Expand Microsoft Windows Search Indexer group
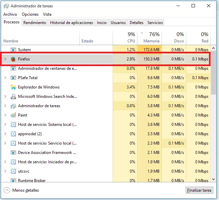The height and width of the screenshot is (200, 219). point(5,96)
